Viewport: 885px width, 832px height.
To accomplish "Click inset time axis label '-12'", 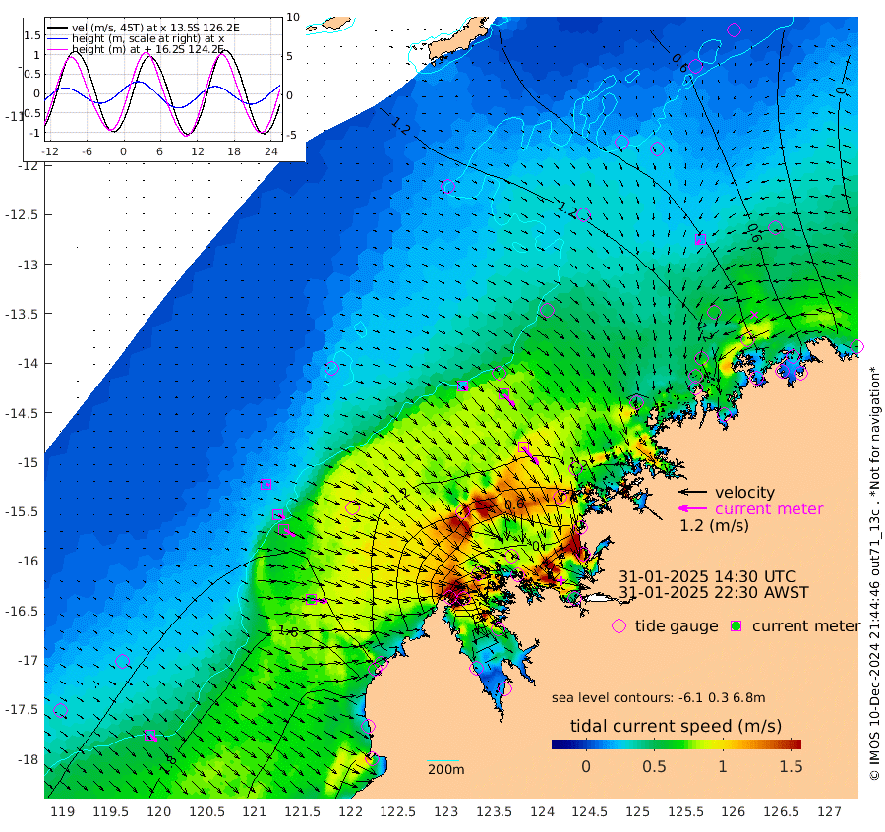I will pyautogui.click(x=50, y=151).
